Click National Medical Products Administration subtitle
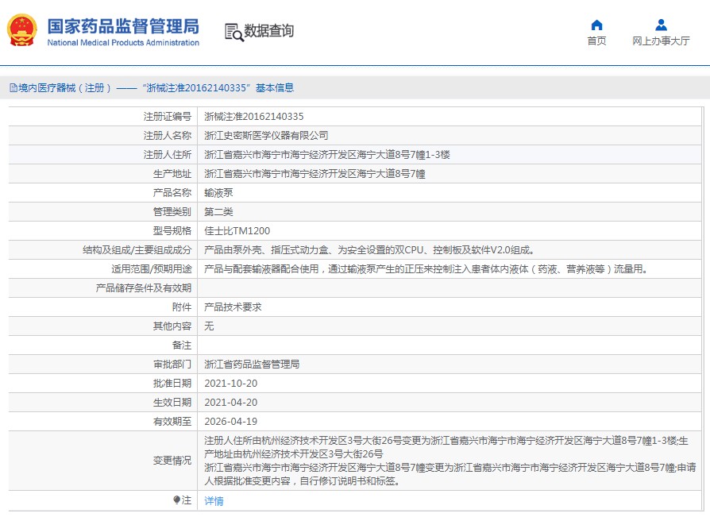Viewport: 710px width, 517px height. [x=123, y=43]
